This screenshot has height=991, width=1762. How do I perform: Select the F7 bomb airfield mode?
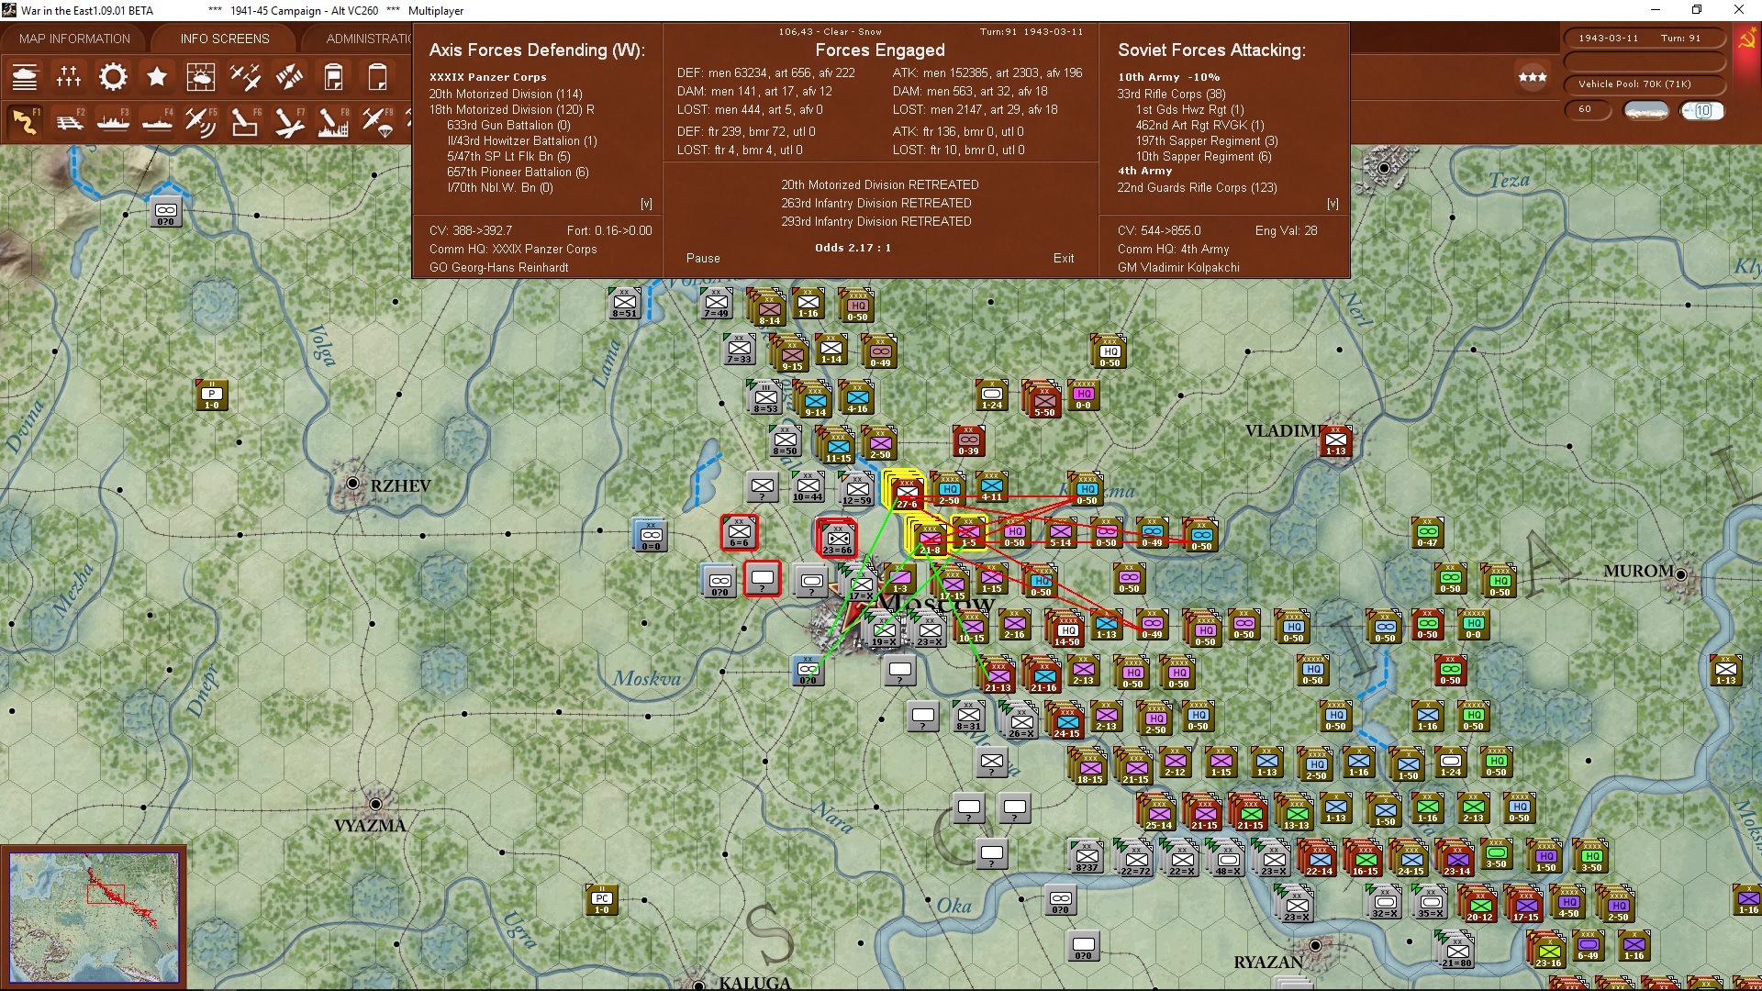(289, 121)
